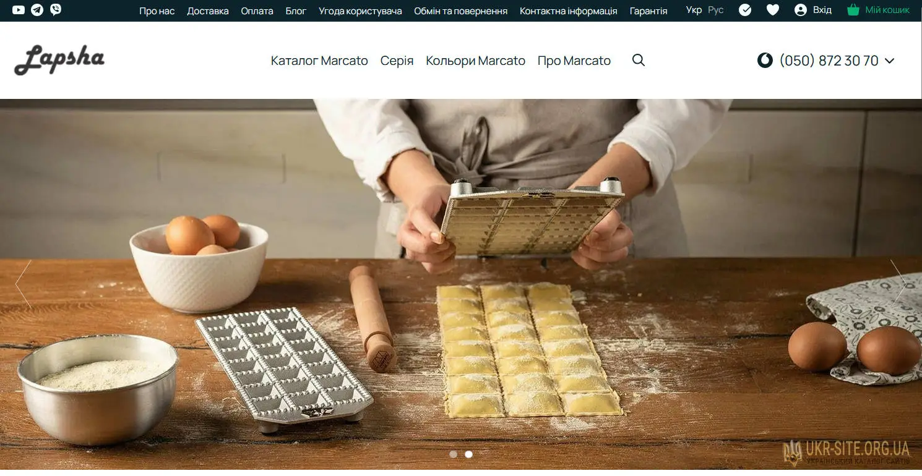Click the user account icon
922x476 pixels.
point(801,10)
